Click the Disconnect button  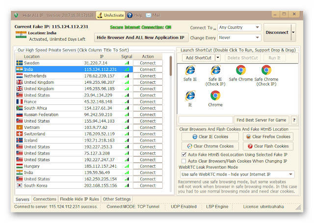click(x=277, y=32)
